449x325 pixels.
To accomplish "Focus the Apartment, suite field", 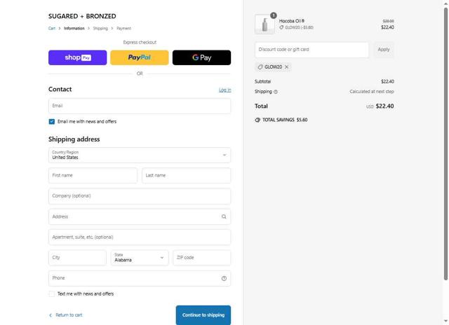I will [x=140, y=237].
